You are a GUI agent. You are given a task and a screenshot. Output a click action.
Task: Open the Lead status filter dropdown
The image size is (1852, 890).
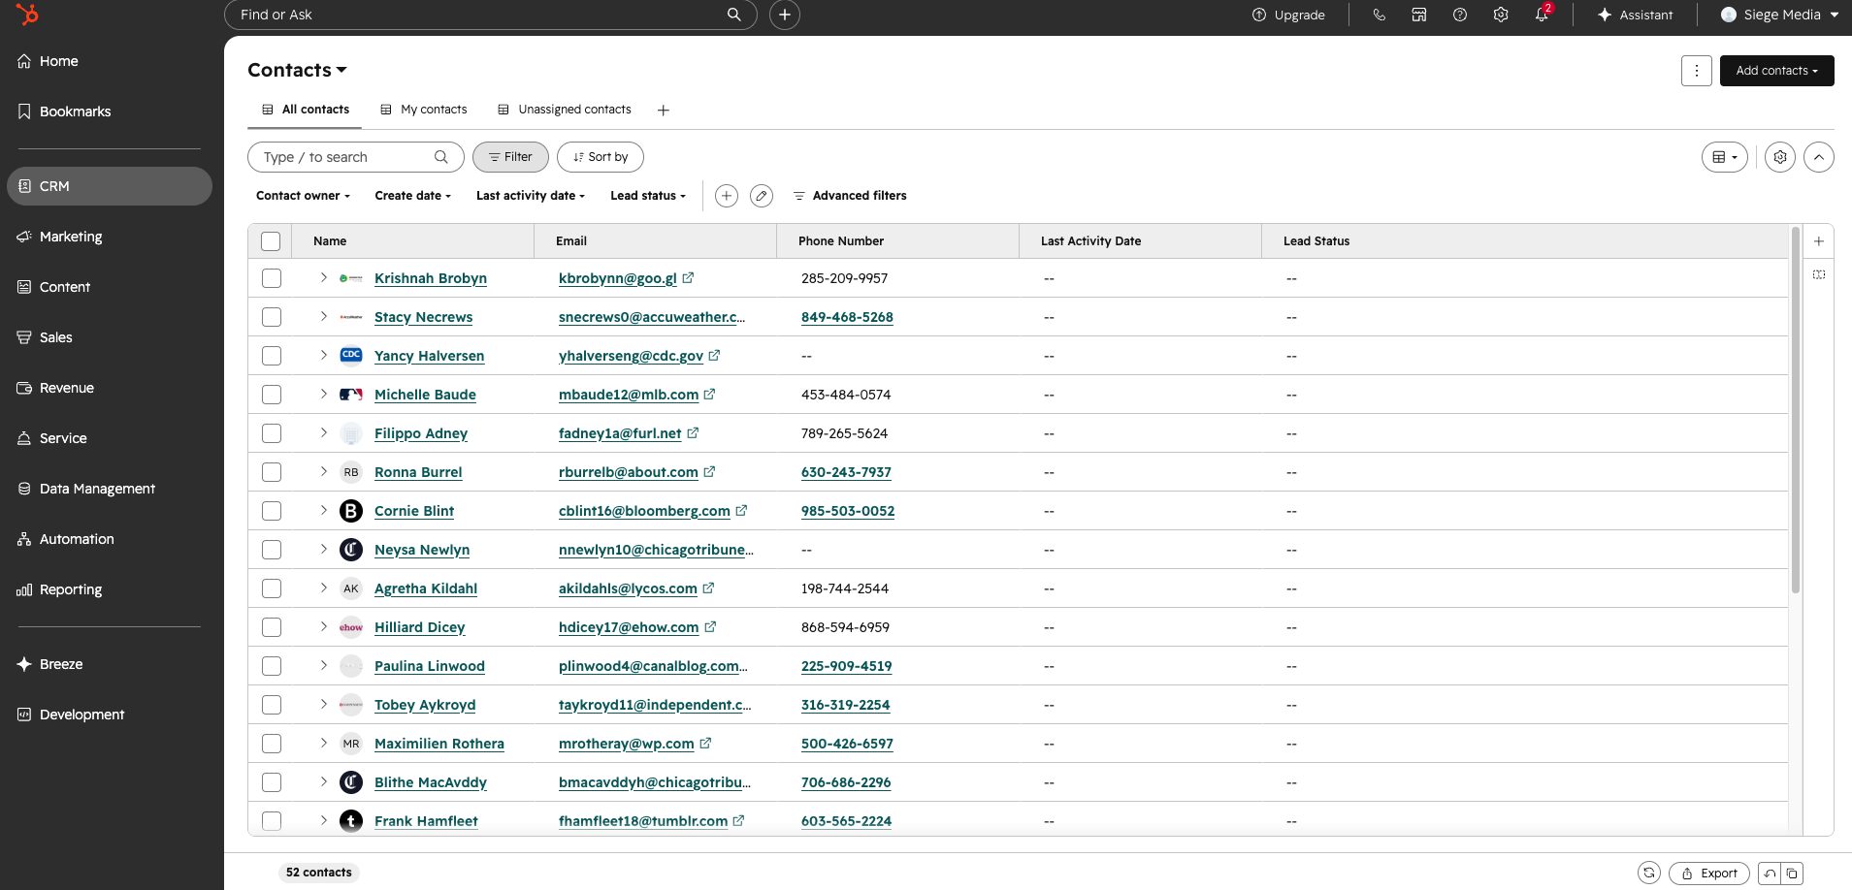click(648, 196)
